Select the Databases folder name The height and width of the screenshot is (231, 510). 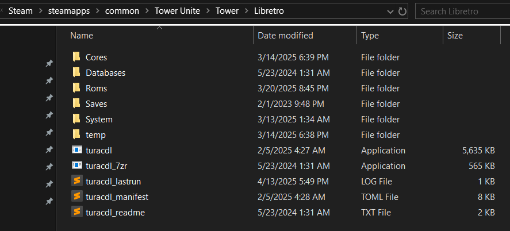tap(105, 73)
